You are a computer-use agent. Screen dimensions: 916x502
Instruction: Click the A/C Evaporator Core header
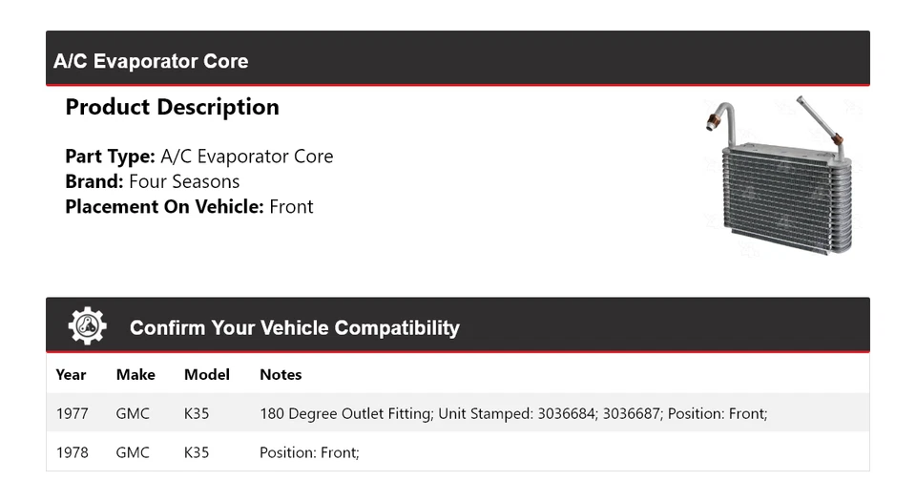[151, 61]
